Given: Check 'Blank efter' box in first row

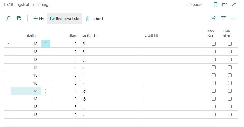Looking at the screenshot, I should [x=230, y=44].
